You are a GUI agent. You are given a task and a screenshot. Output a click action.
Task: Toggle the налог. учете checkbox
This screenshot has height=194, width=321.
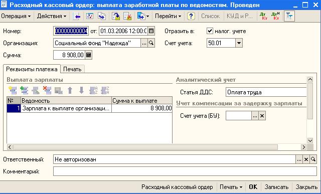[x=210, y=31]
